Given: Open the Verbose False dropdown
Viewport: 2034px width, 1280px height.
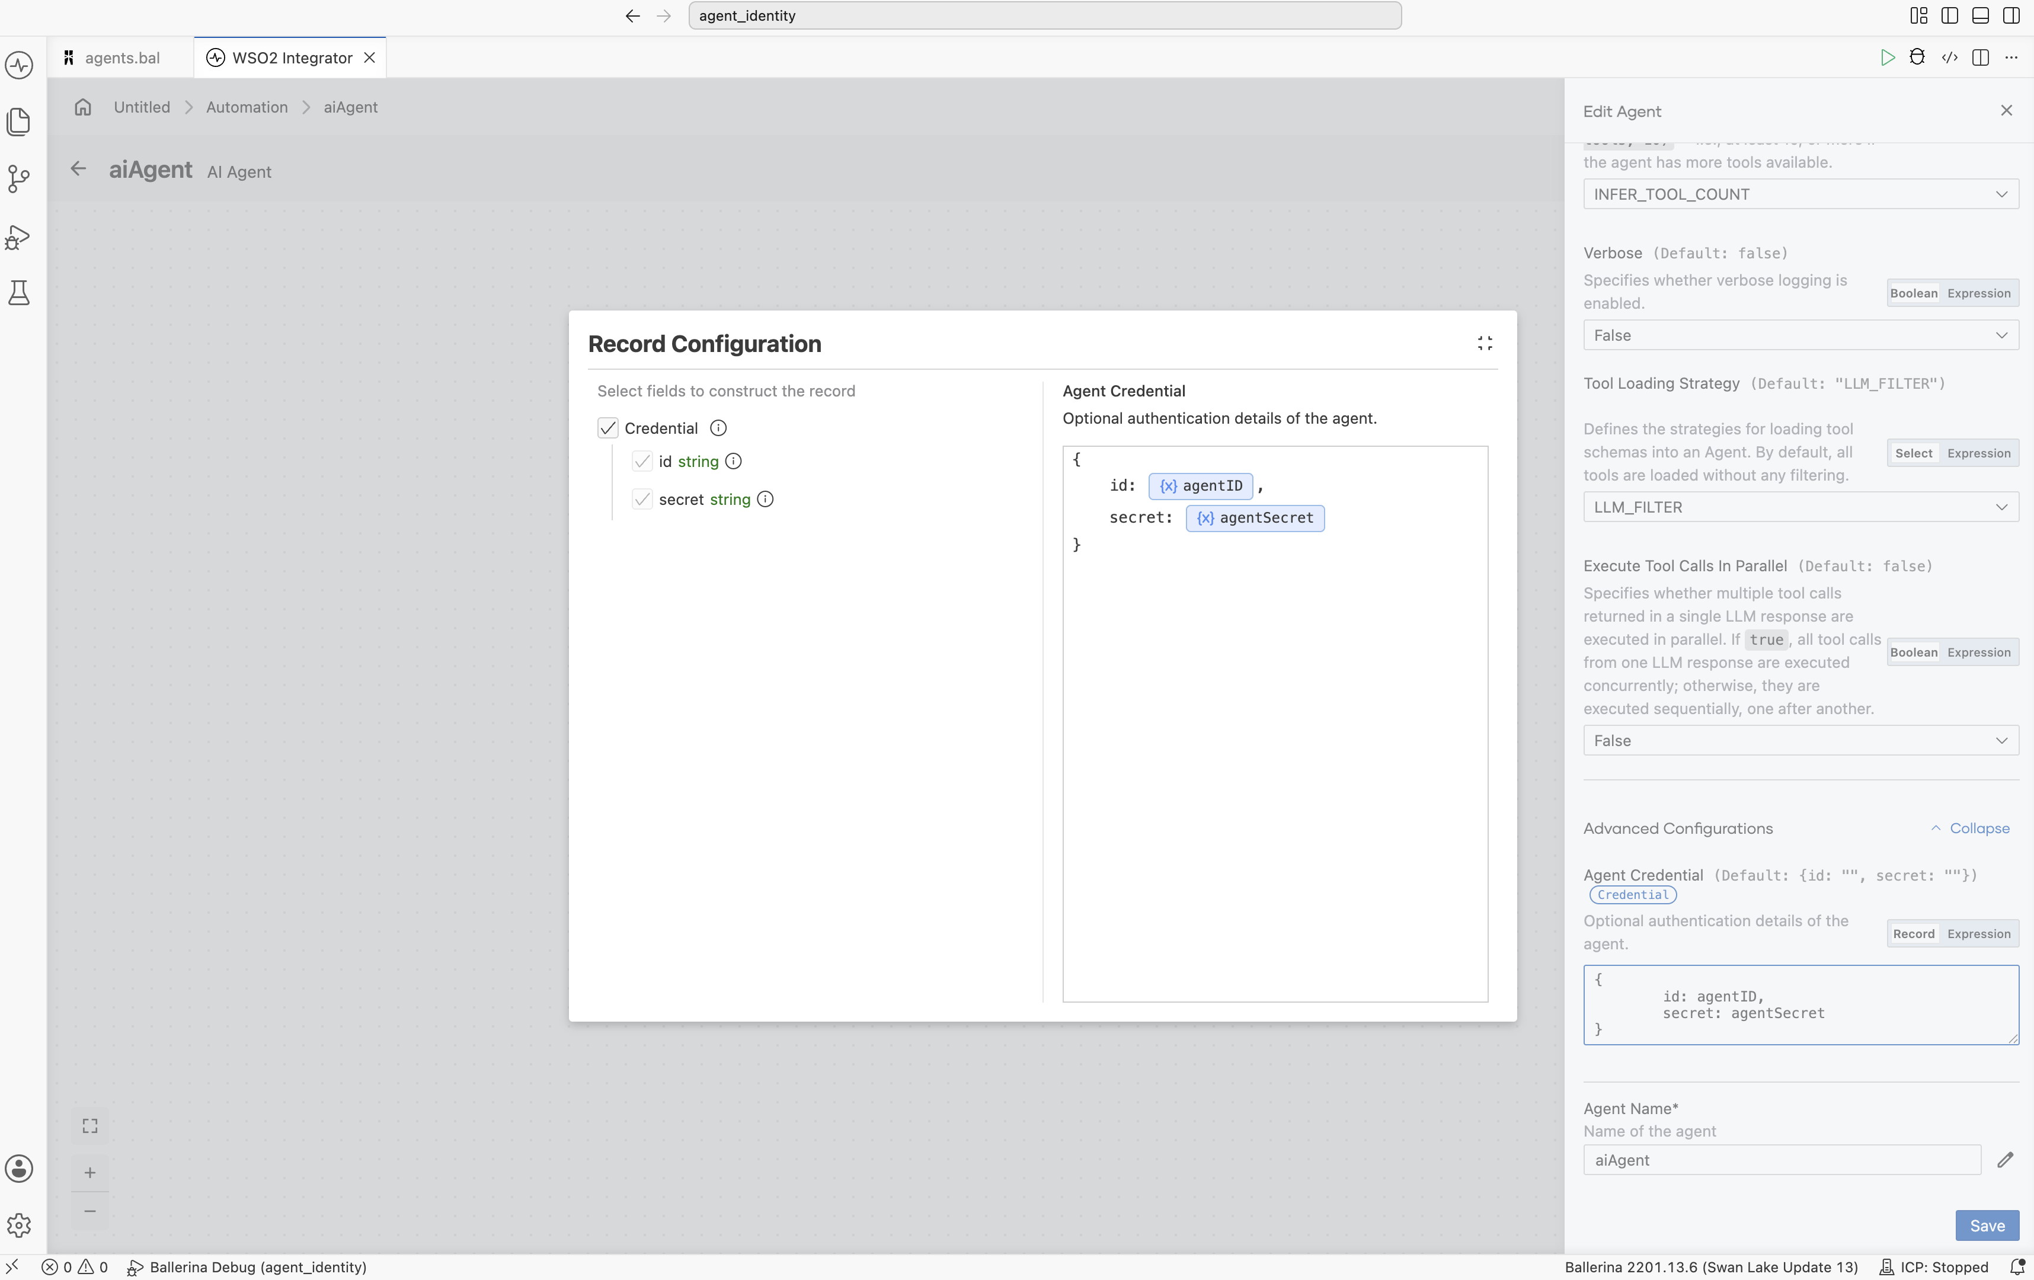Looking at the screenshot, I should click(x=1800, y=335).
